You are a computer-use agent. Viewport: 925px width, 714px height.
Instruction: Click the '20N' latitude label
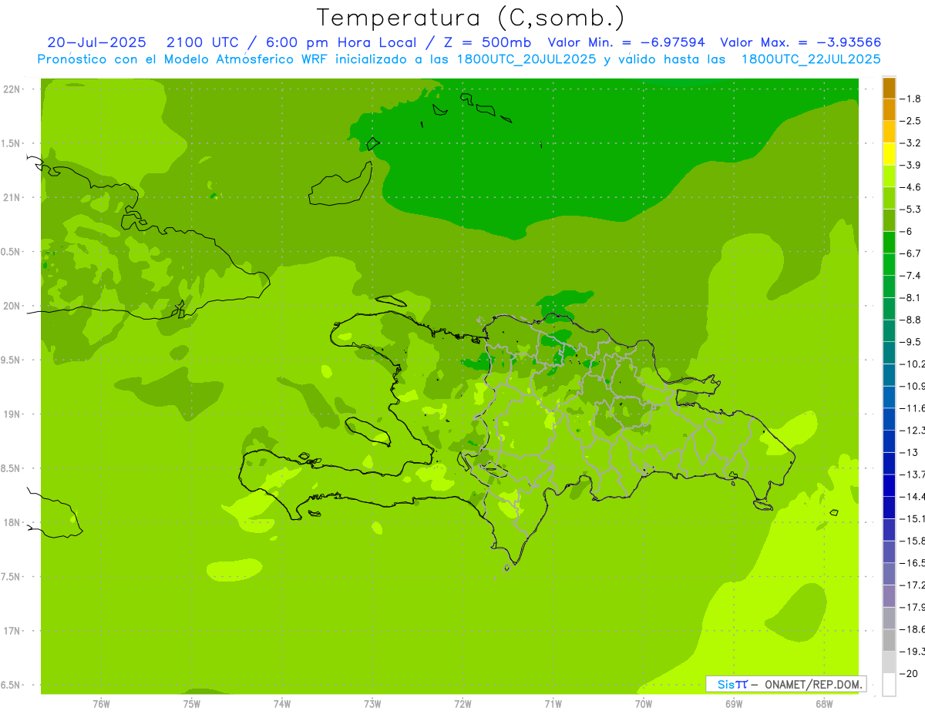(x=12, y=306)
